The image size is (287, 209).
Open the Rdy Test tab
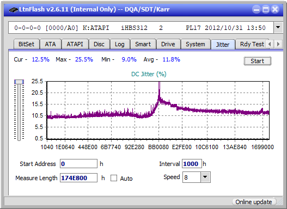(x=252, y=44)
